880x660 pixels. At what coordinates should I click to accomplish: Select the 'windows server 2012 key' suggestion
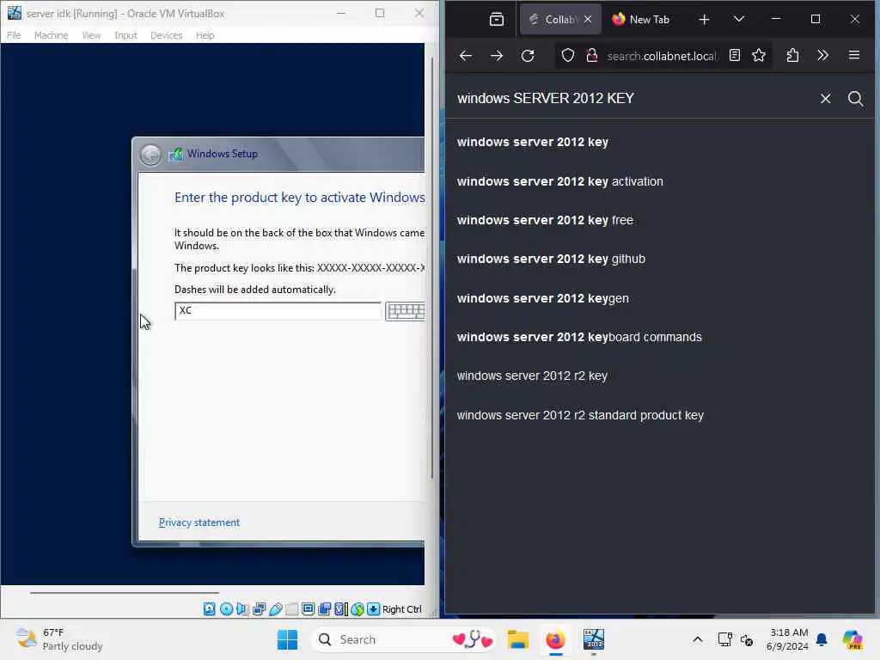tap(660, 142)
